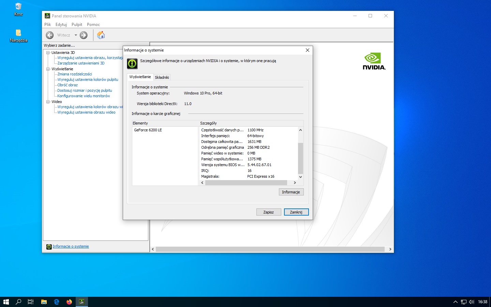Click the Windows Start button
This screenshot has width=491, height=307.
(6, 302)
